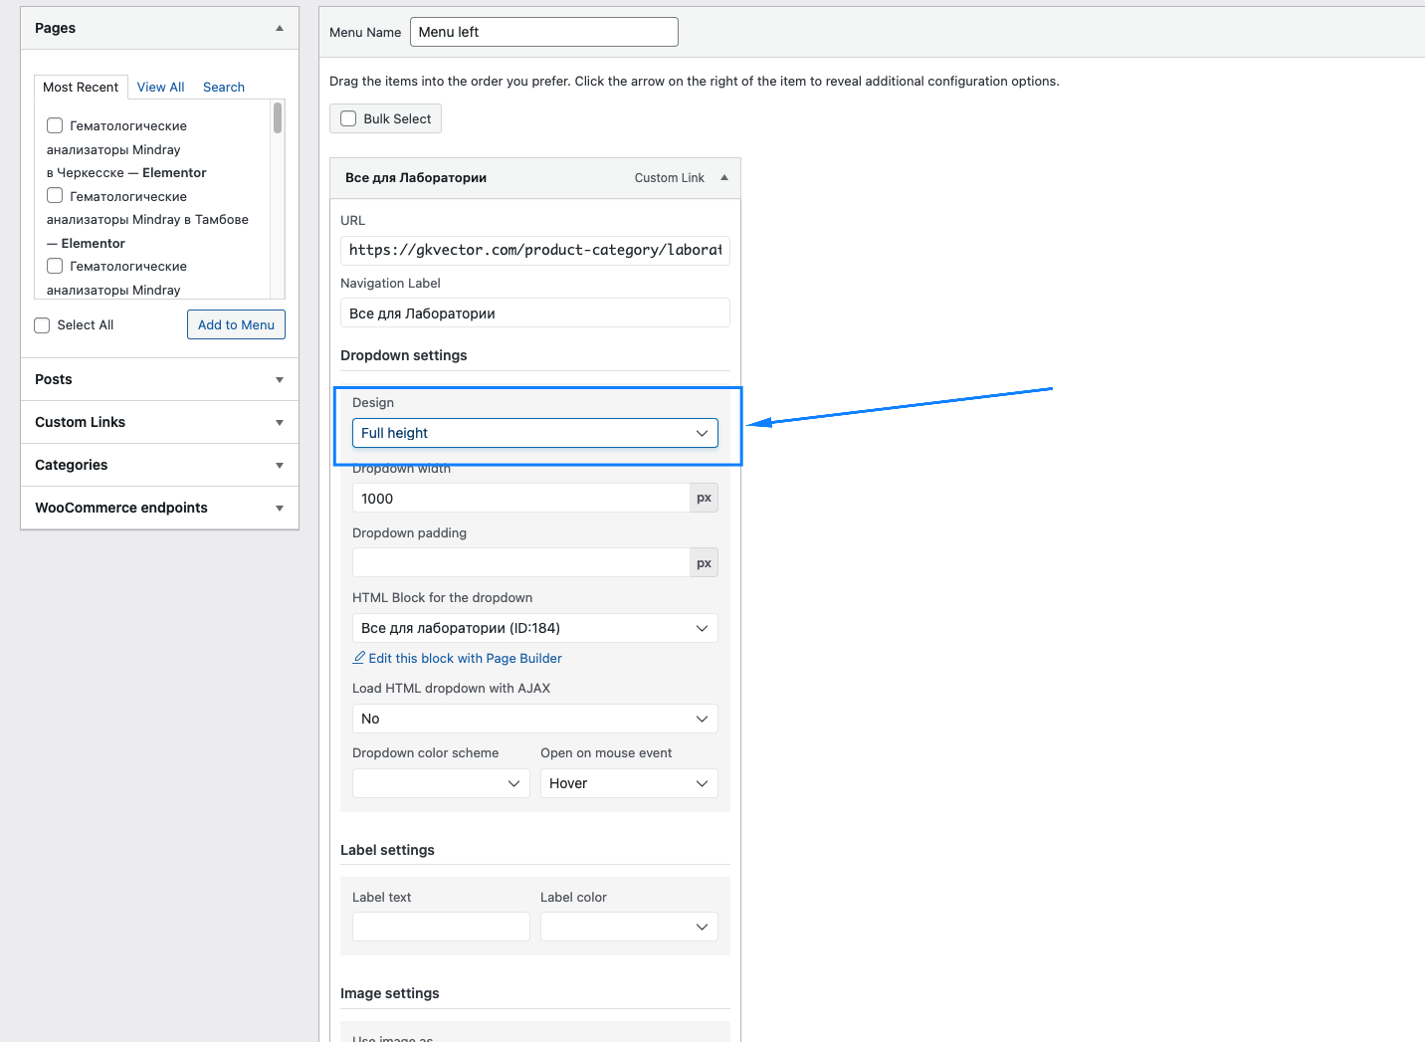1425x1042 pixels.
Task: Expand the Custom Links panel
Action: pyautogui.click(x=280, y=422)
